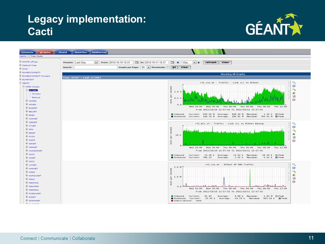Expand the DANTE offices tree node
The width and height of the screenshot is (325, 244).
[20, 62]
